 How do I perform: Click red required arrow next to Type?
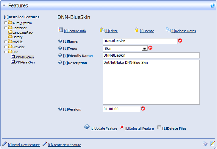point(150,48)
